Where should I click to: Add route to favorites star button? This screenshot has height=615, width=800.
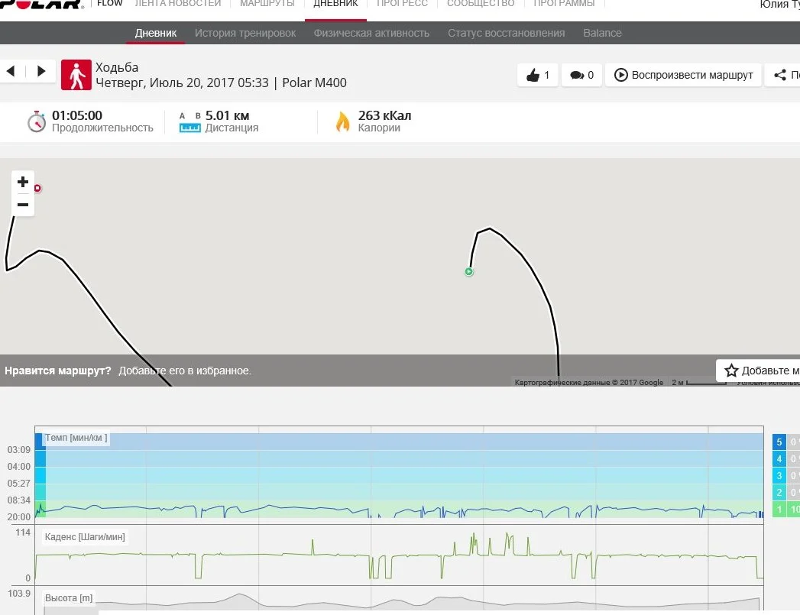click(758, 371)
